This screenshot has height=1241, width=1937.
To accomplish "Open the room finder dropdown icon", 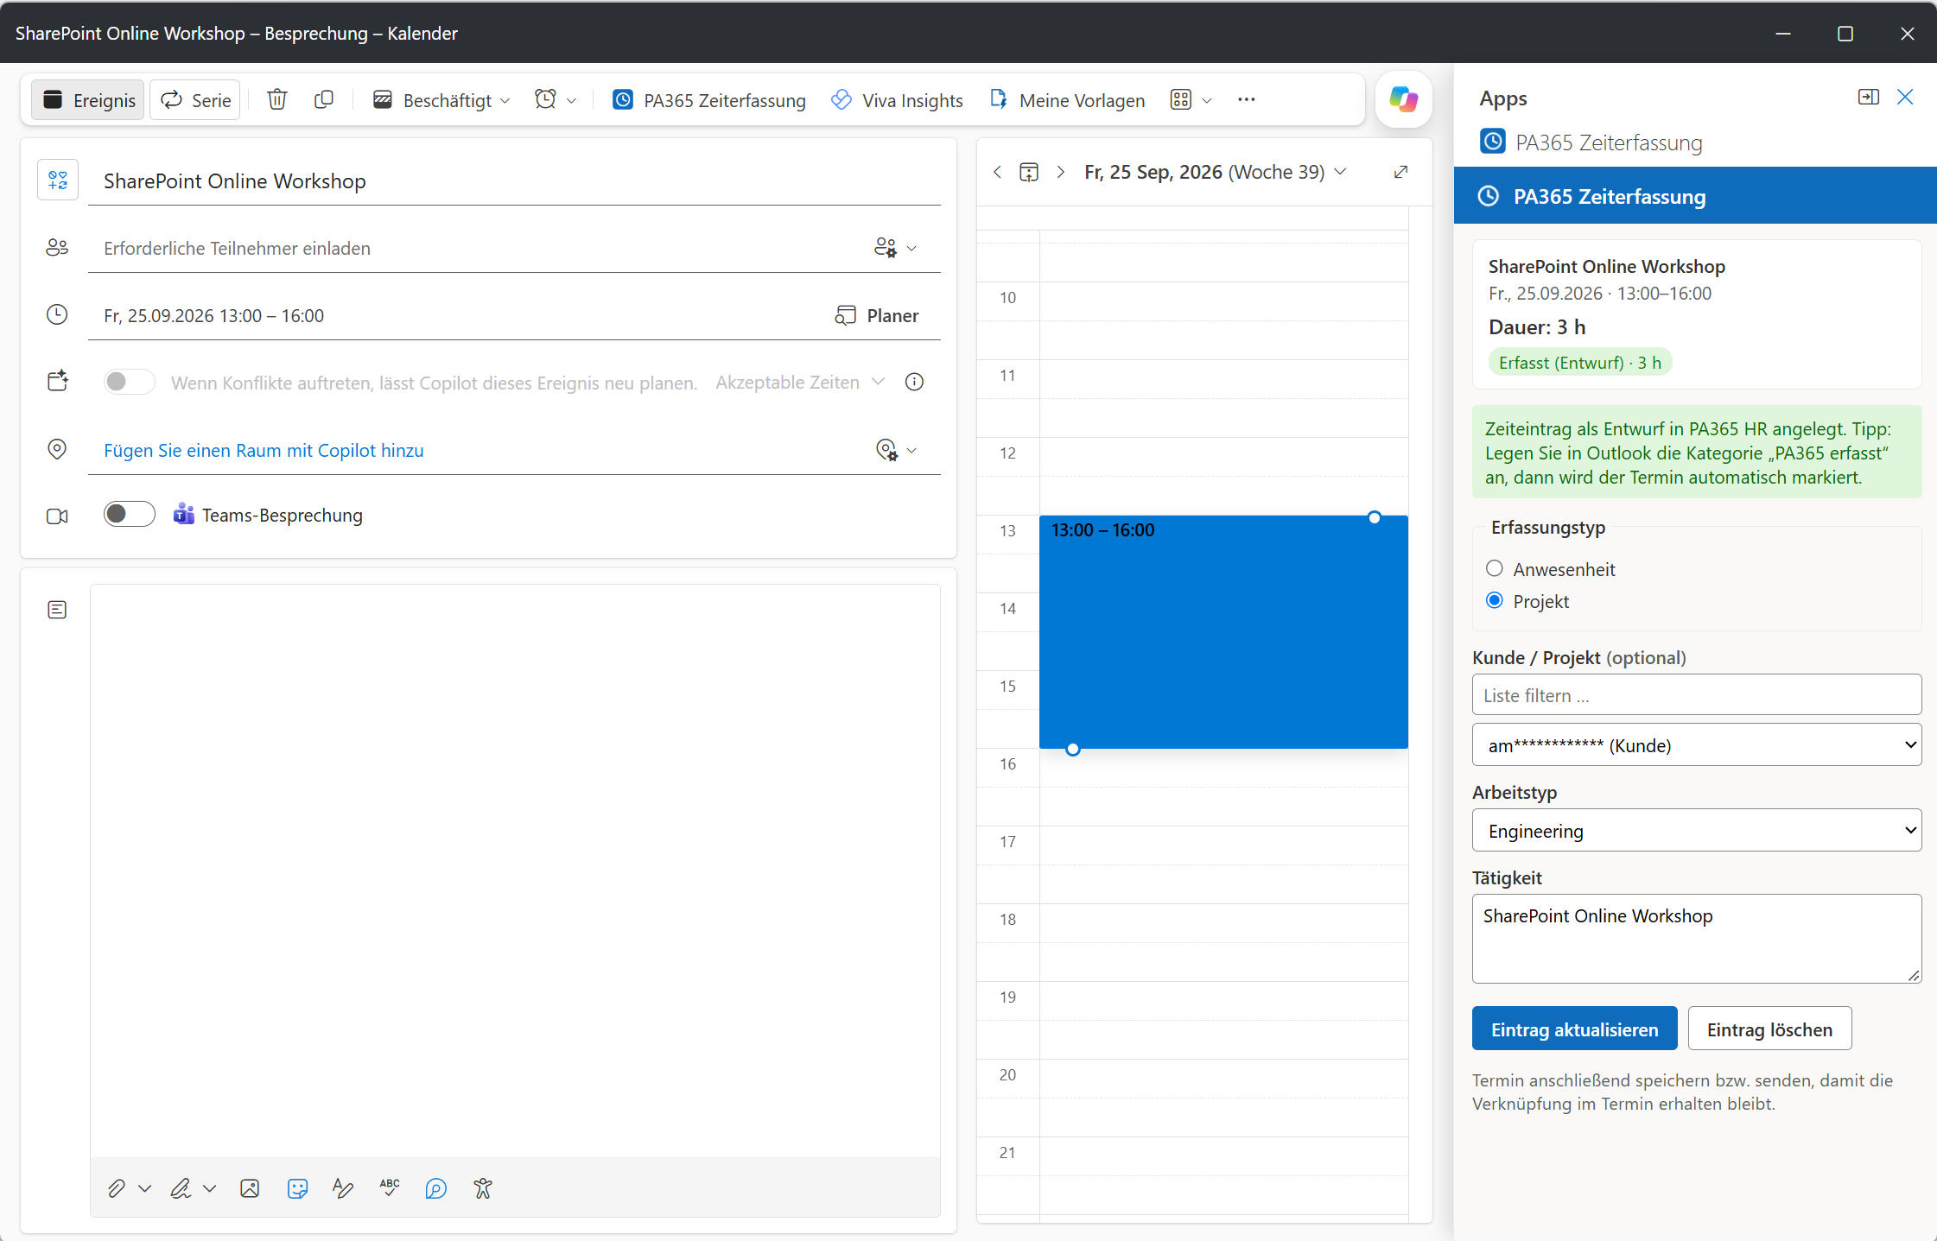I will click(896, 451).
